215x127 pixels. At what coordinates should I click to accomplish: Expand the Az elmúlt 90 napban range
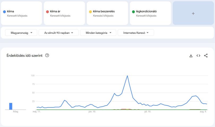click(59, 33)
